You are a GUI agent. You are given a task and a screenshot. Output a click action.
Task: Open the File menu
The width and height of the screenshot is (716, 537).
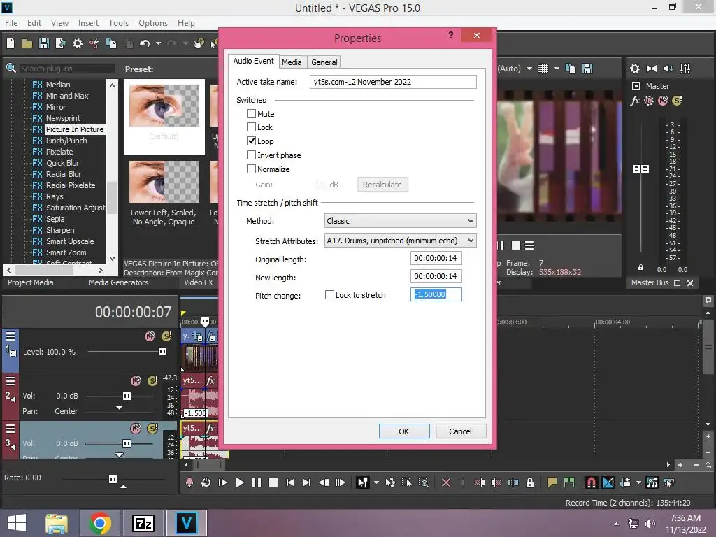click(x=11, y=23)
